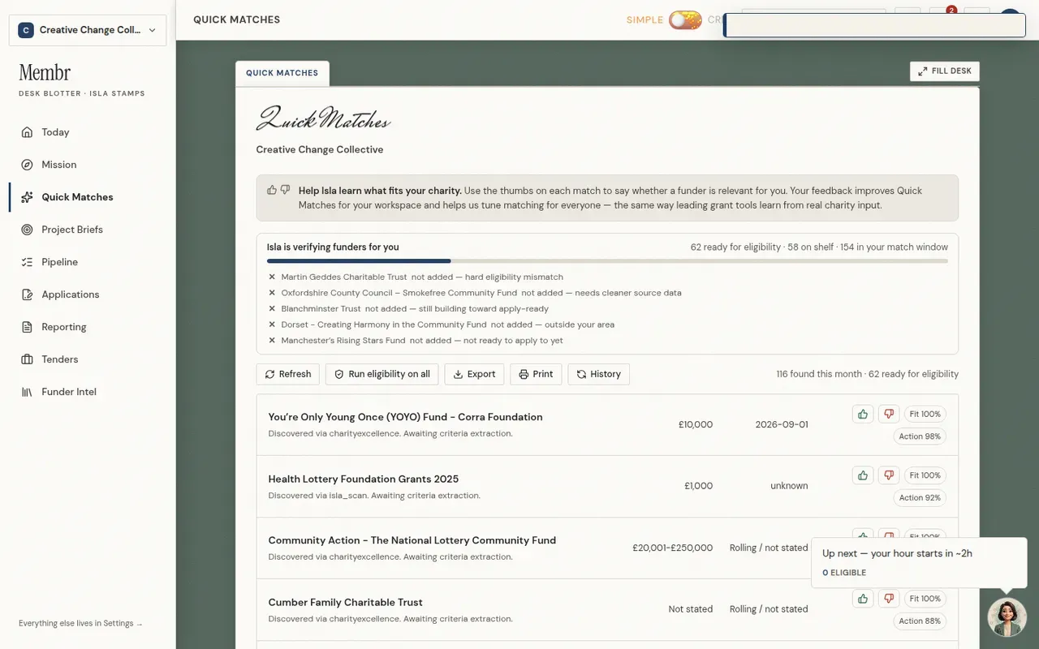The image size is (1039, 649).
Task: Open the YOYO Fund Corra Foundation title
Action: (x=405, y=417)
